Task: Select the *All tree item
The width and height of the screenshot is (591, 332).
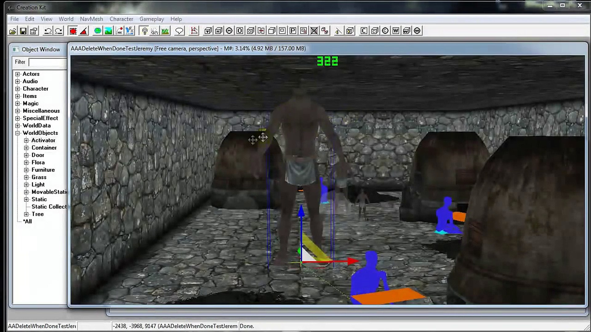Action: 27,221
